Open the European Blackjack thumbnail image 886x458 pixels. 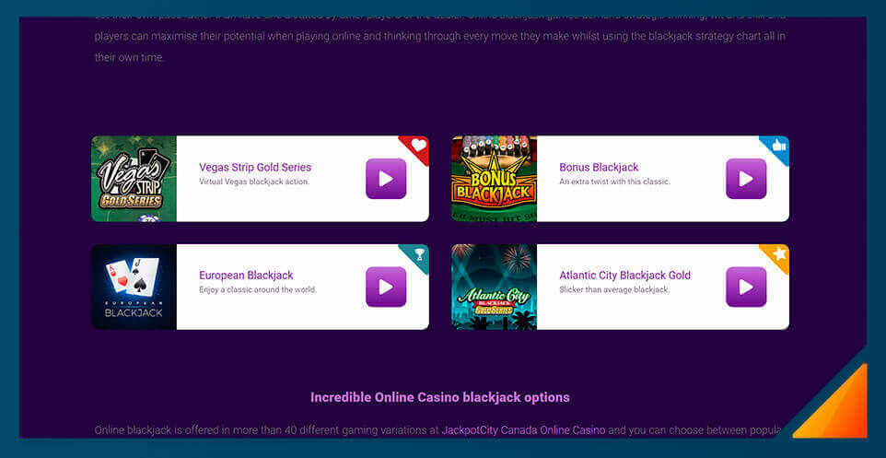(134, 287)
